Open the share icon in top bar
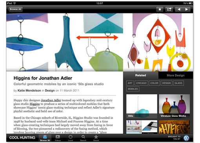 pos(169,9)
